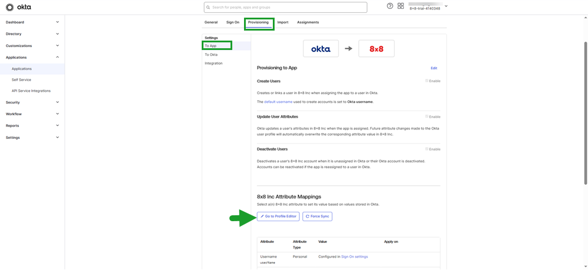Click the Value column header
This screenshot has height=270, width=588.
click(322, 242)
